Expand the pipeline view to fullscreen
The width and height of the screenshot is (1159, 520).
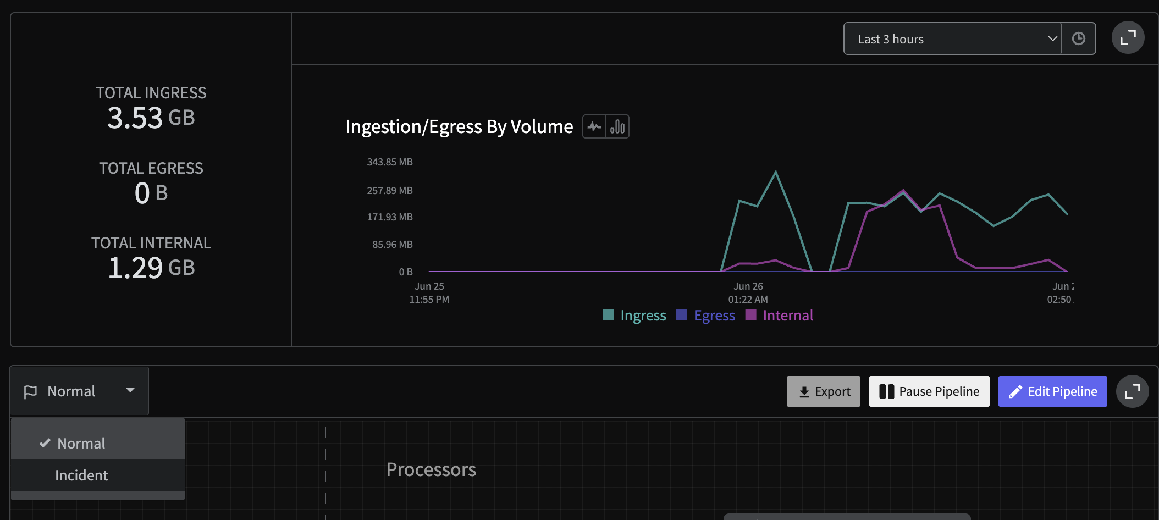point(1132,391)
